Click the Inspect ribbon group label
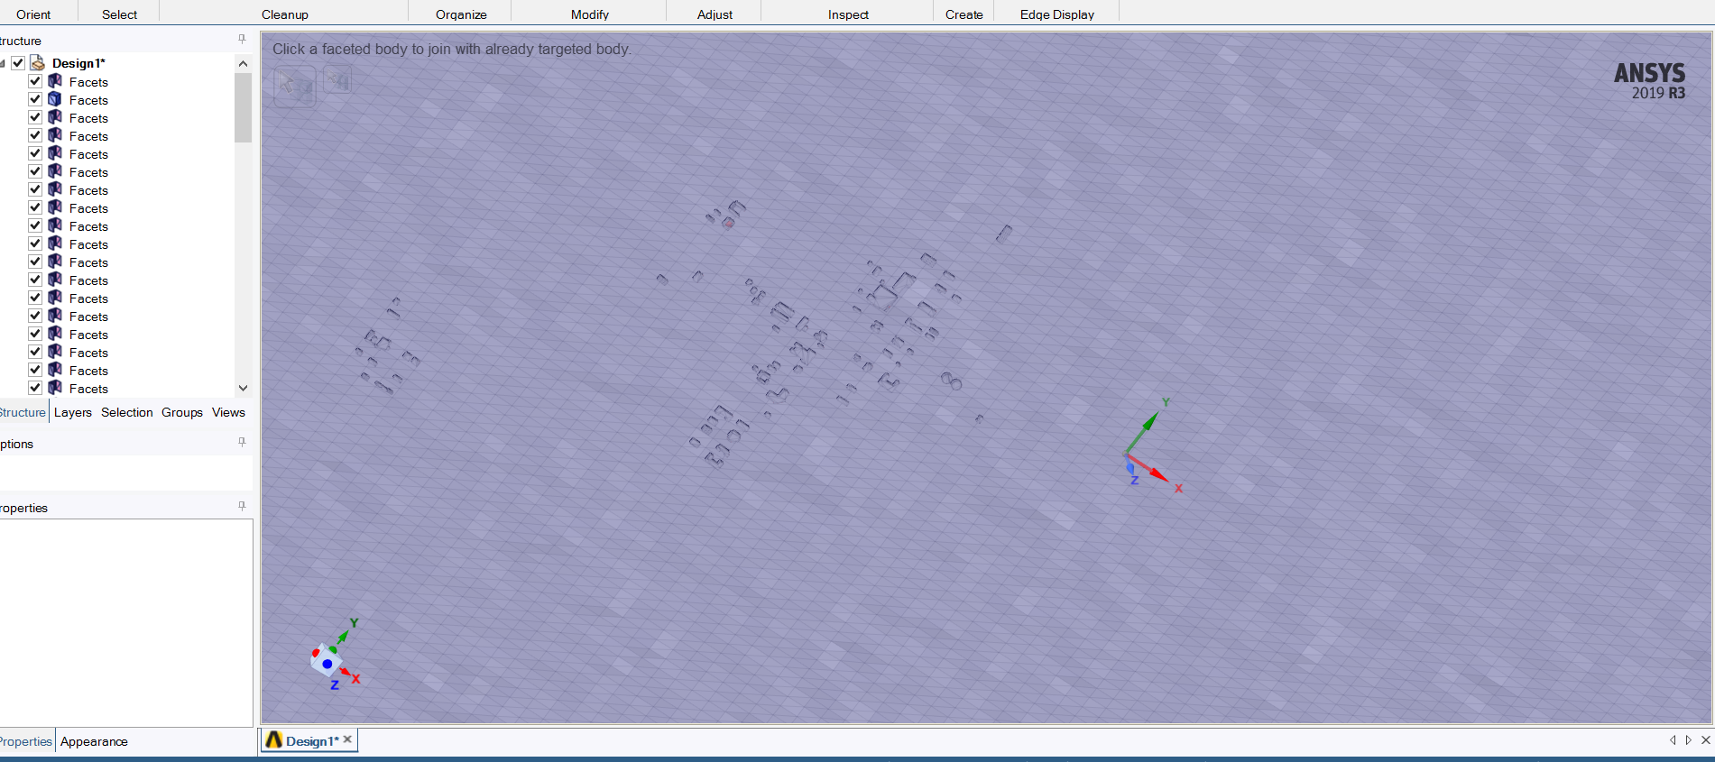1715x762 pixels. (x=848, y=14)
